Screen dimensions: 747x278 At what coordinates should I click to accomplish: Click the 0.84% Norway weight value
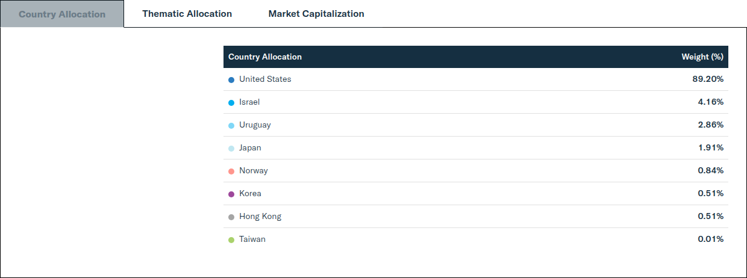(x=711, y=171)
